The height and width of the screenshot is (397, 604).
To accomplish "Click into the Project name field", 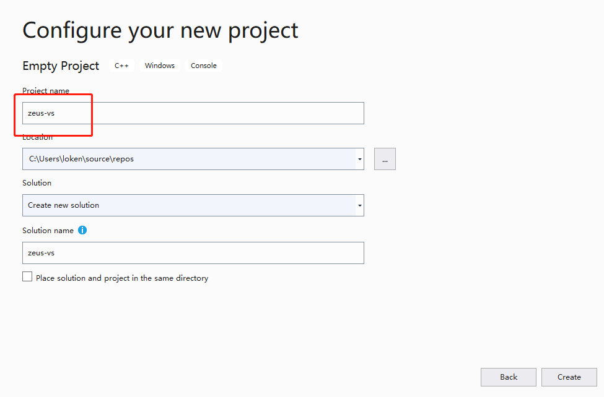I will 193,113.
